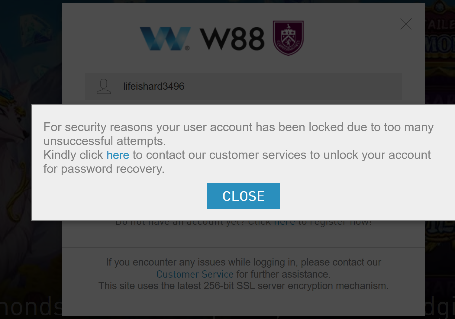The image size is (455, 319).
Task: Click the user silhouette icon
Action: click(x=104, y=86)
